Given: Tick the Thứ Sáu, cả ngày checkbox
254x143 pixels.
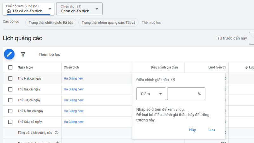Looking at the screenshot, I should 10,122.
